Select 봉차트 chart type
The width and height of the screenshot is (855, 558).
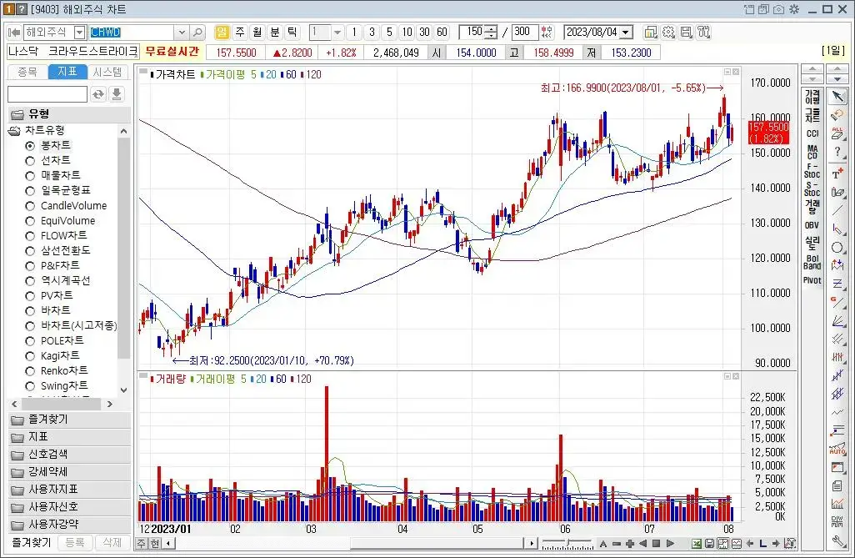pyautogui.click(x=48, y=145)
